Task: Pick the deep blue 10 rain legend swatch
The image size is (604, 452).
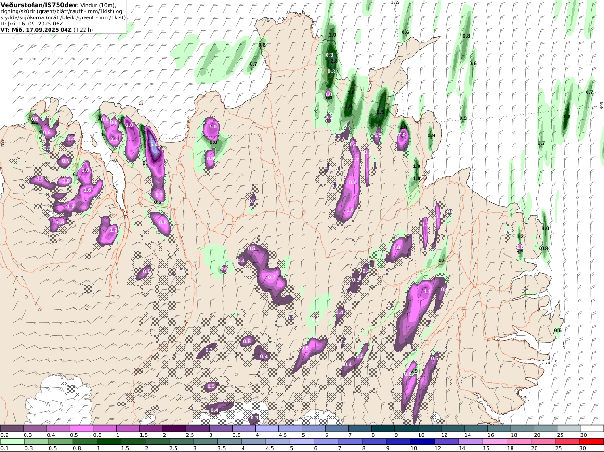Action: (422, 442)
